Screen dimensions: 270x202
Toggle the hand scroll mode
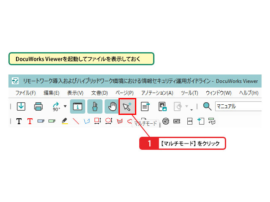[112, 106]
